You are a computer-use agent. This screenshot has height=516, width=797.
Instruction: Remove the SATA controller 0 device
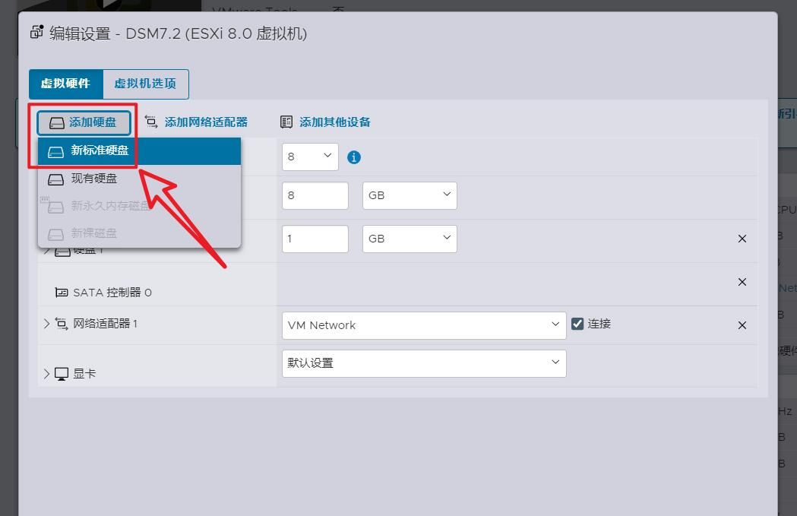point(742,282)
